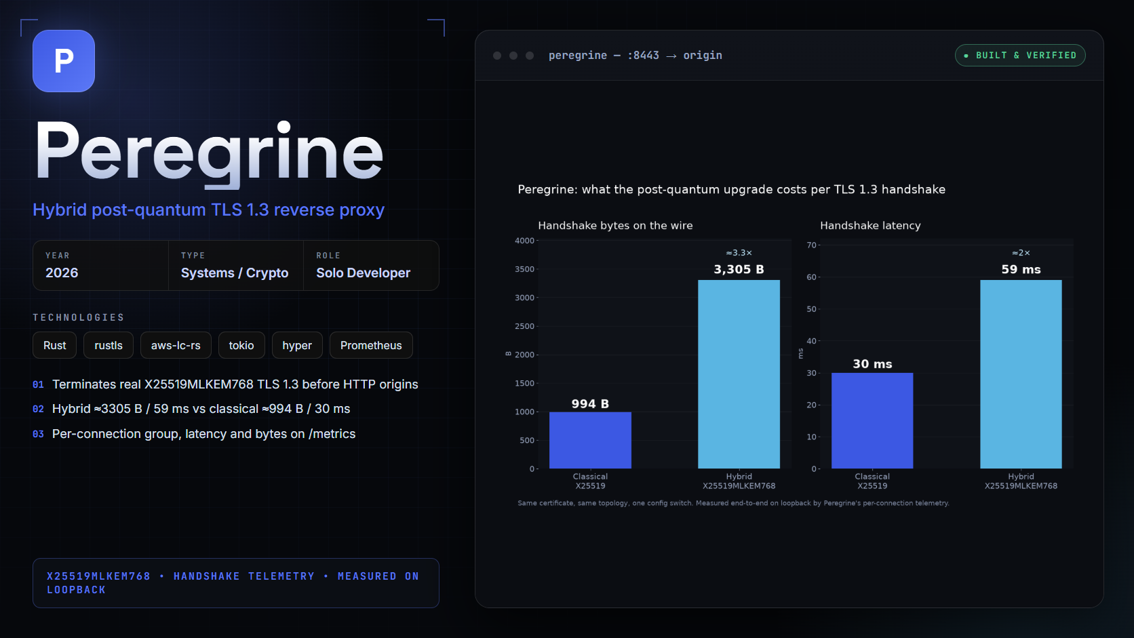Select the aws-lc-rs technology tag
Image resolution: width=1134 pixels, height=638 pixels.
point(176,345)
